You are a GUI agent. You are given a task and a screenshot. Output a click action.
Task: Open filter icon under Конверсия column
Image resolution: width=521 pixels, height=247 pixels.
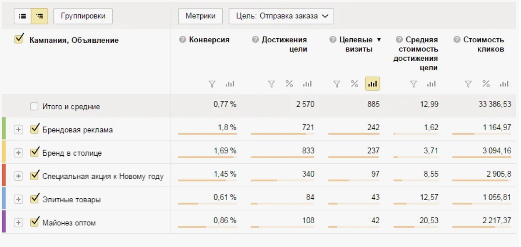tap(212, 84)
